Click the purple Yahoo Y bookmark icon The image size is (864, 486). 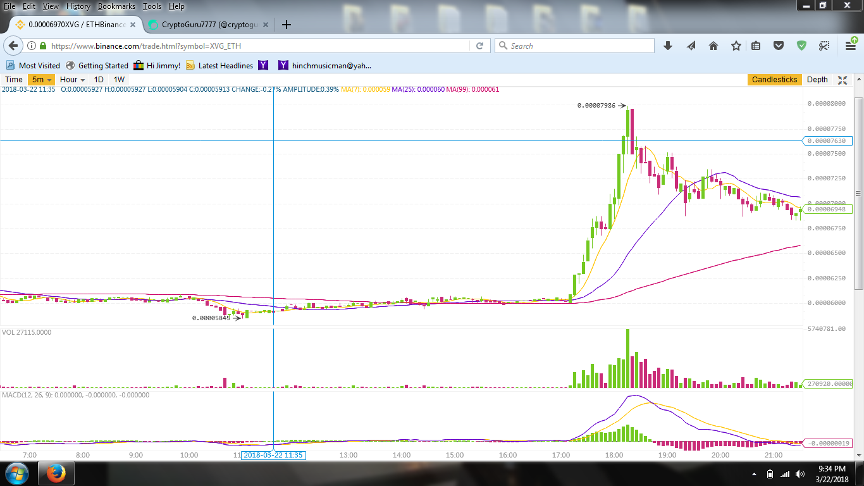coord(264,66)
